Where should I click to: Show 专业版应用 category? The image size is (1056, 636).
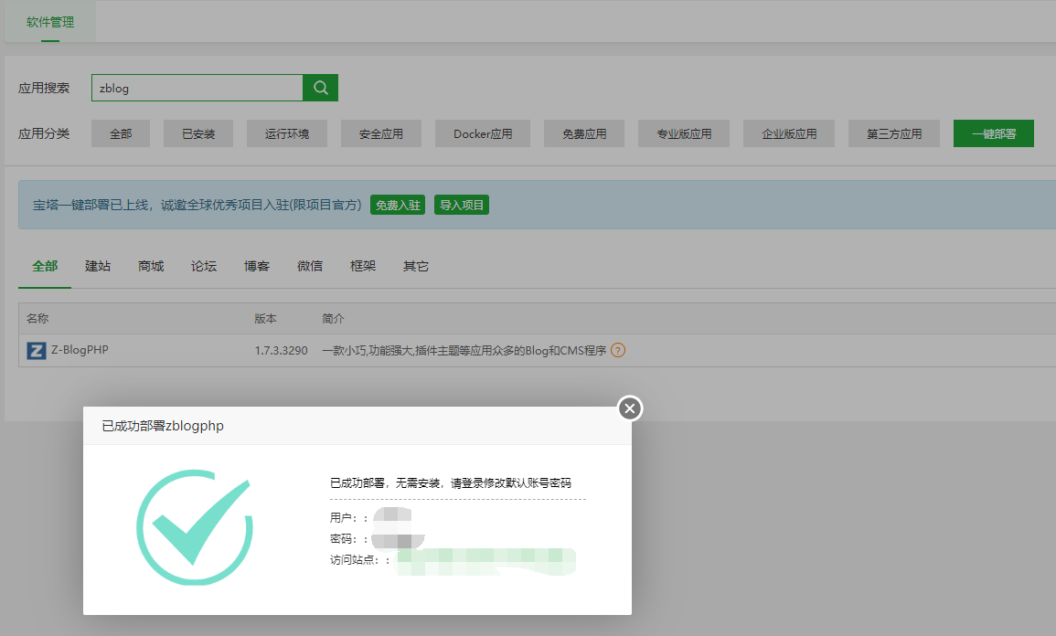pyautogui.click(x=684, y=134)
